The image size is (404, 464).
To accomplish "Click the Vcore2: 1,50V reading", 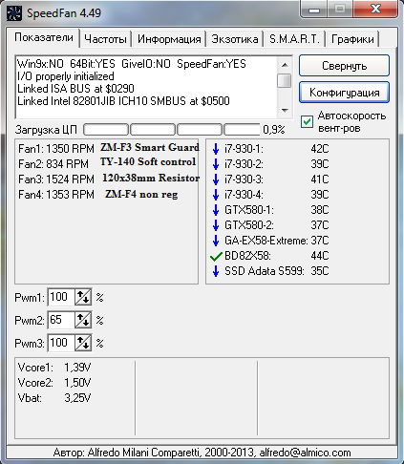I will pos(54,383).
